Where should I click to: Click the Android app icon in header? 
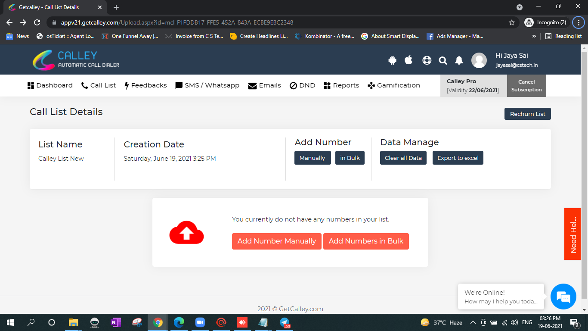[392, 60]
